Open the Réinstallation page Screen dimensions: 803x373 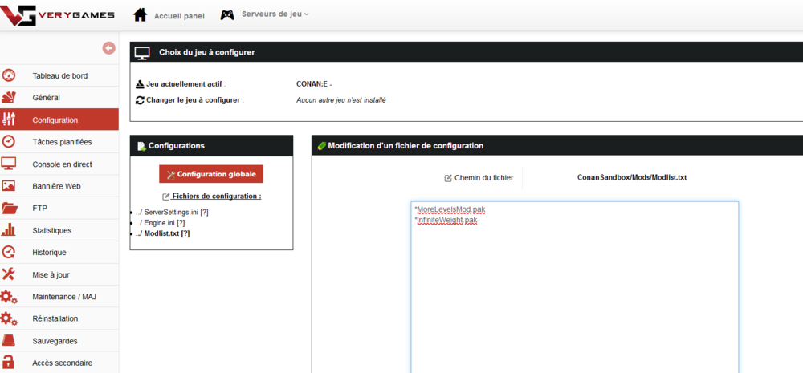click(55, 318)
